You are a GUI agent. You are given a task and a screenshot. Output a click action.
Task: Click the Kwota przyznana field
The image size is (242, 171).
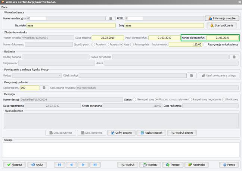click(133, 106)
